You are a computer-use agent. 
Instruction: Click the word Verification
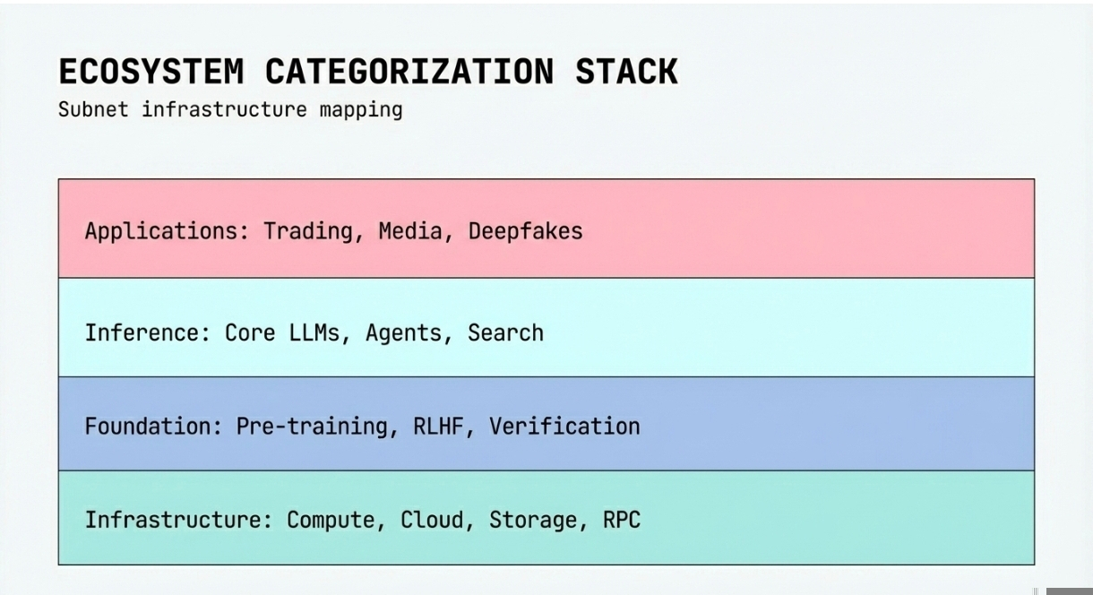pos(564,427)
